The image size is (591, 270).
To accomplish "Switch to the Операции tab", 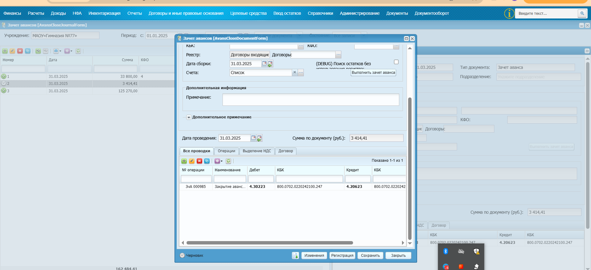I will pos(227,151).
